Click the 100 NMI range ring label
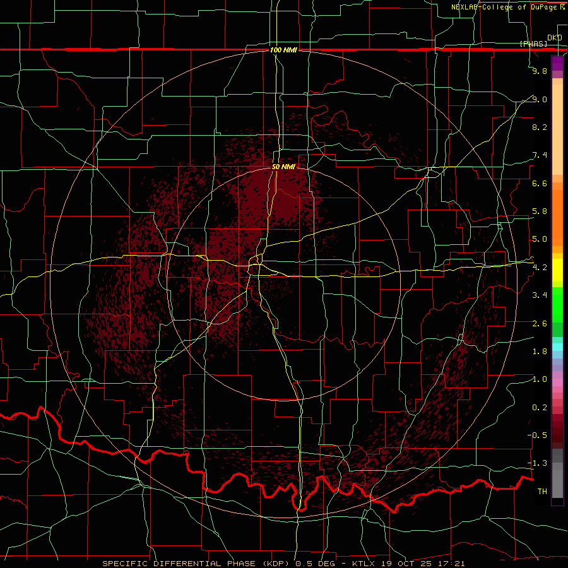This screenshot has height=568, width=568. point(283,50)
